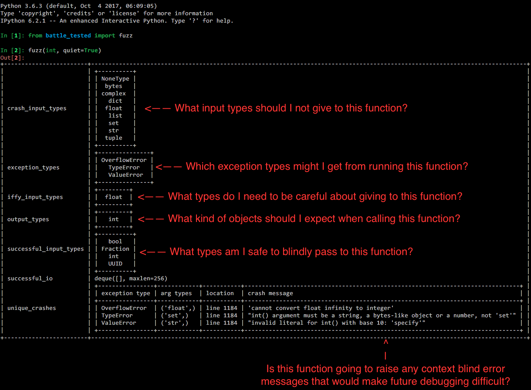Click the red annotation about exception types
531x390 pixels.
click(x=327, y=167)
